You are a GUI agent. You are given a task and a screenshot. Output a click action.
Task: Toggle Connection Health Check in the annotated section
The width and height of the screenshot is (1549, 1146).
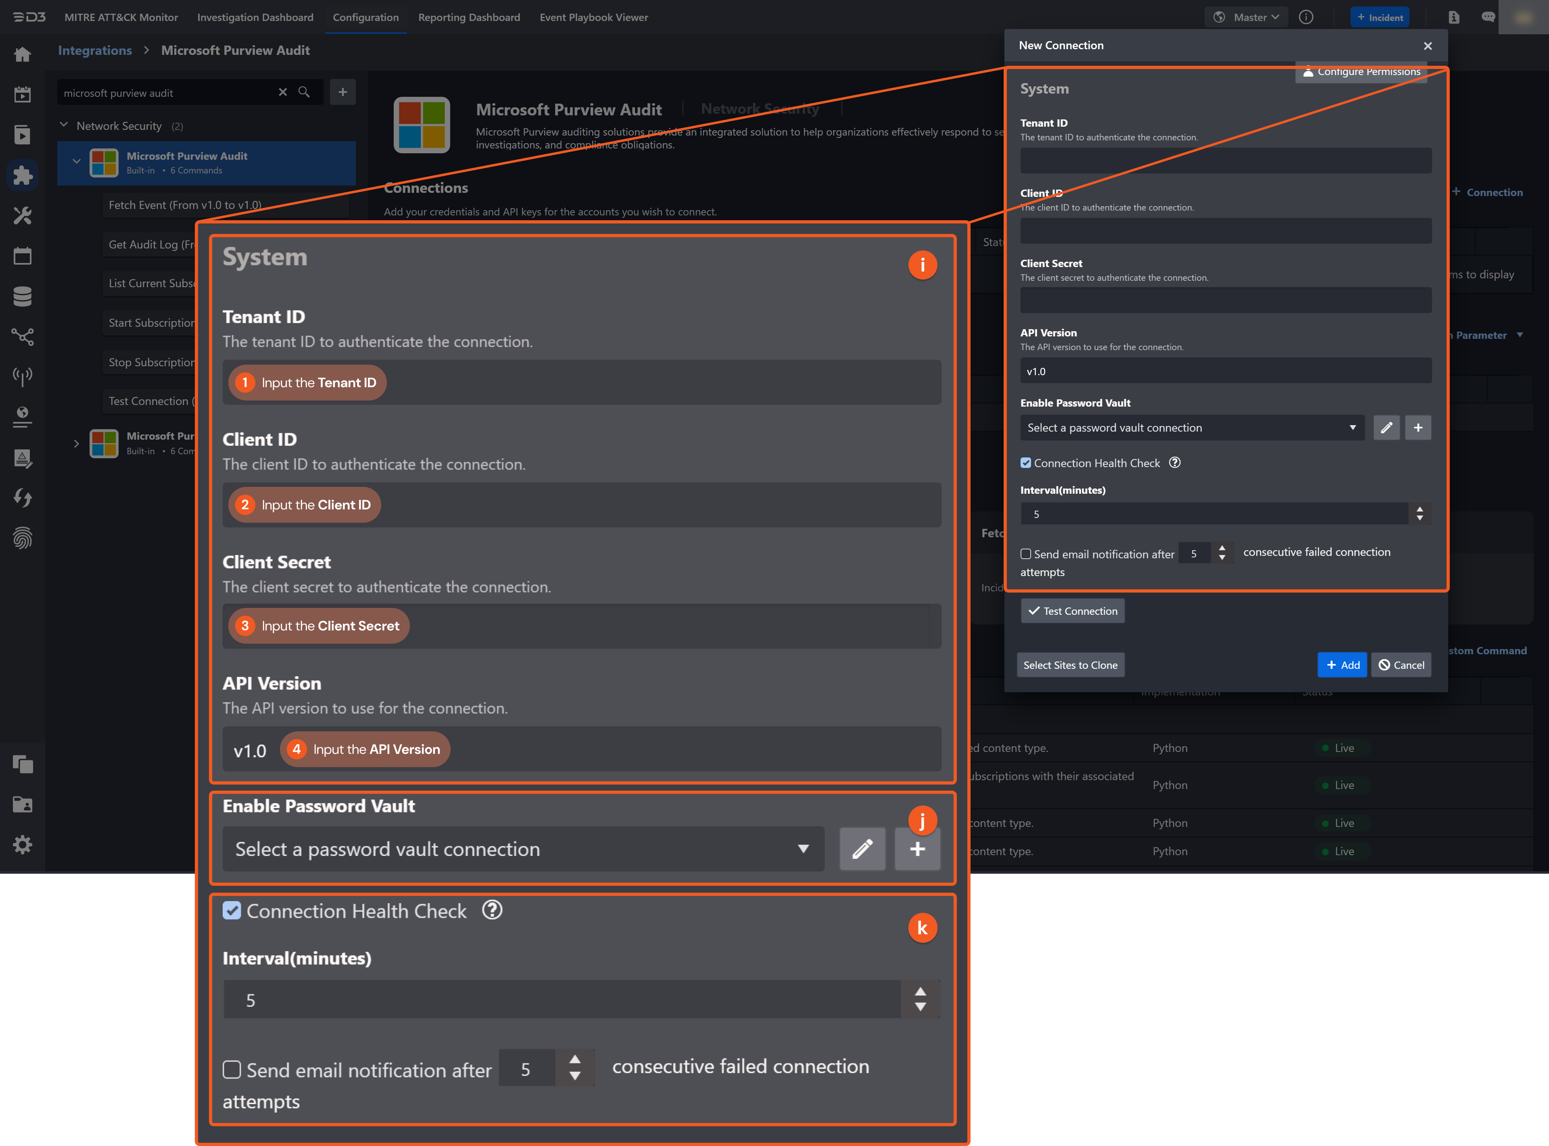[232, 911]
